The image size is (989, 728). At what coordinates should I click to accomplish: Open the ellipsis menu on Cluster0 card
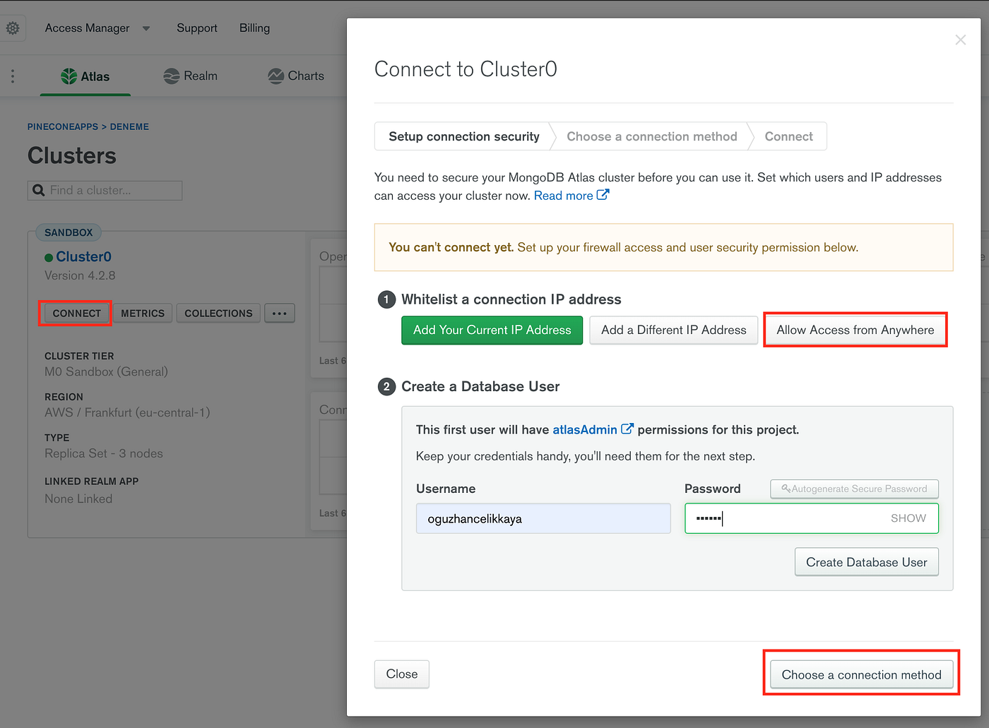tap(280, 313)
